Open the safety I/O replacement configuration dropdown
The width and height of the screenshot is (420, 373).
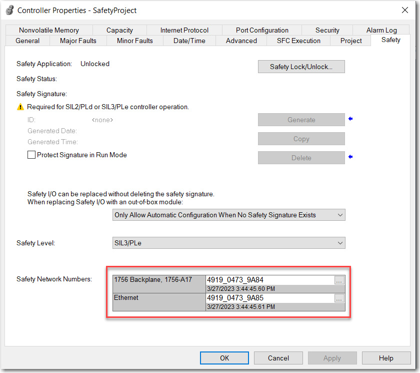[x=229, y=215]
